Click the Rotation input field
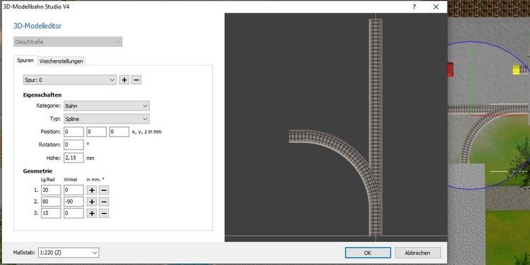 [73, 144]
